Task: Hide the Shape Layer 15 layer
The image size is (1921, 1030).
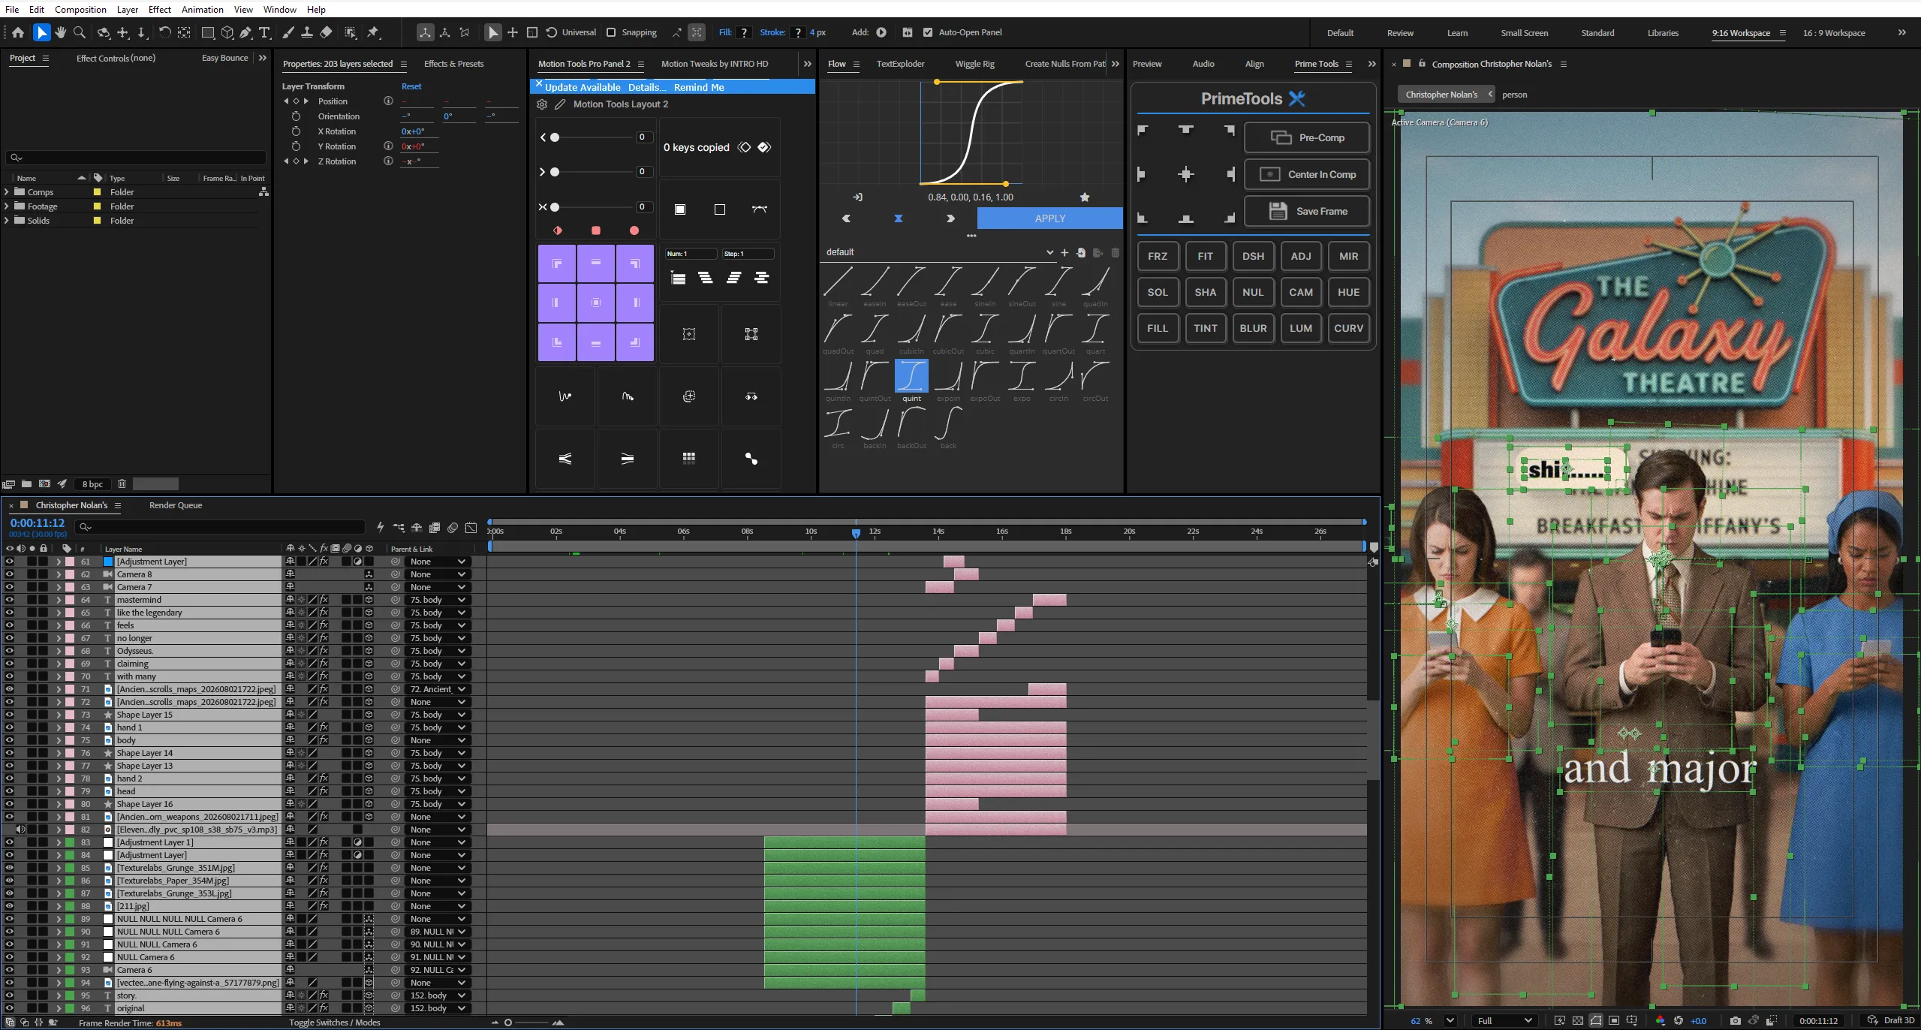Action: 9,715
